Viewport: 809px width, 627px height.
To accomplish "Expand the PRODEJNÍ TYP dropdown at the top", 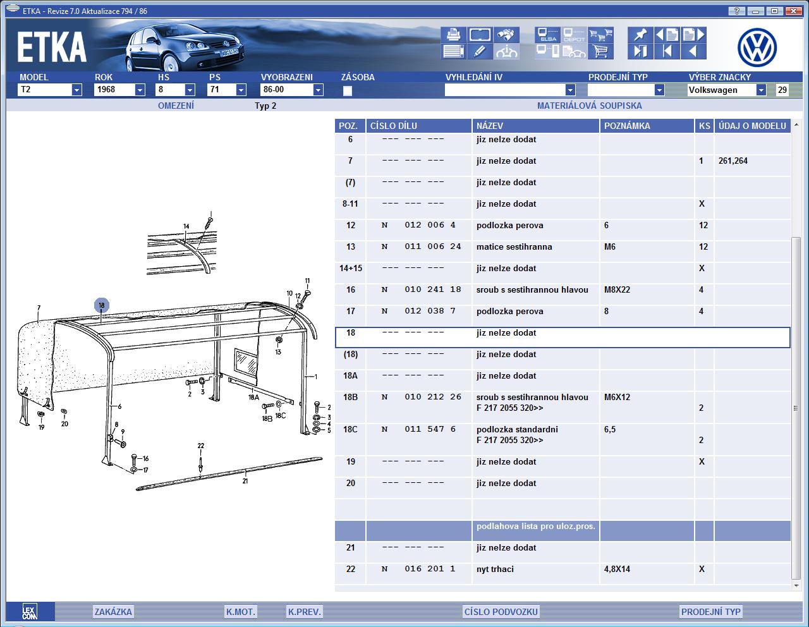I will click(x=659, y=90).
